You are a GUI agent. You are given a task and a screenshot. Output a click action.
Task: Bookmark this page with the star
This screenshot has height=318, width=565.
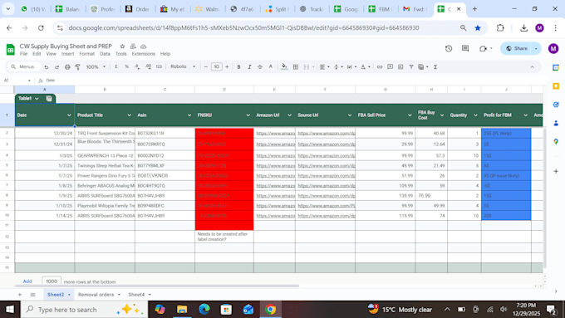478,27
